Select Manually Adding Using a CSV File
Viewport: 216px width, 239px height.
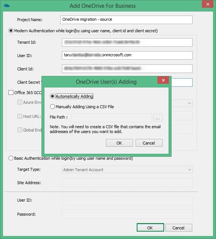[x=82, y=107]
